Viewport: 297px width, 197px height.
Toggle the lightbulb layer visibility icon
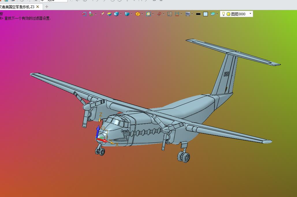pos(223,14)
